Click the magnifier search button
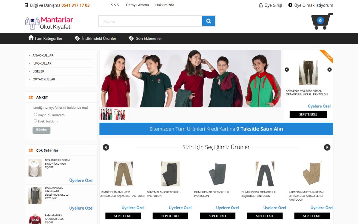This screenshot has width=358, height=224. (x=209, y=21)
